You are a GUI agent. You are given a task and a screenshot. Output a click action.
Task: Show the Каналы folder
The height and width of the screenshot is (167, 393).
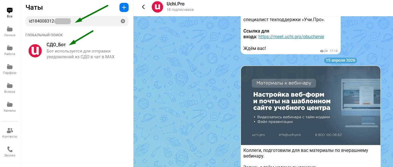(10, 106)
